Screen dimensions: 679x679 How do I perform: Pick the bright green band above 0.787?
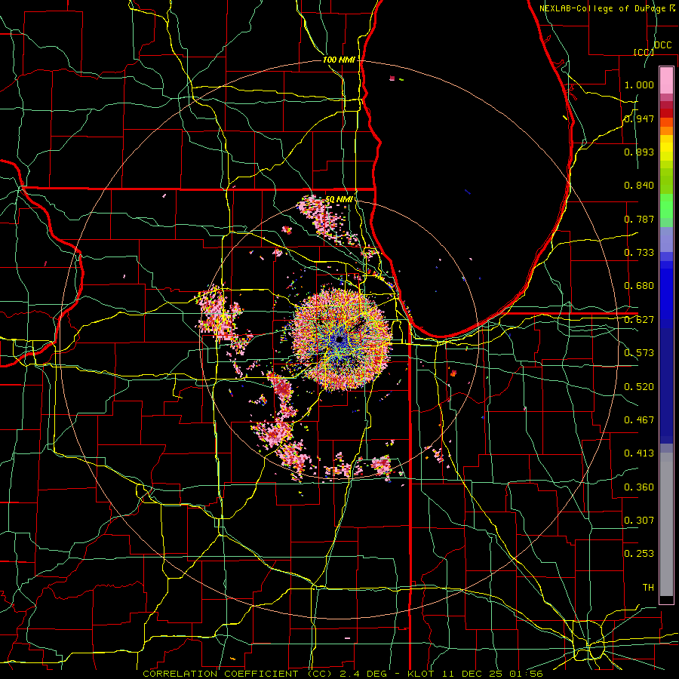coord(666,206)
